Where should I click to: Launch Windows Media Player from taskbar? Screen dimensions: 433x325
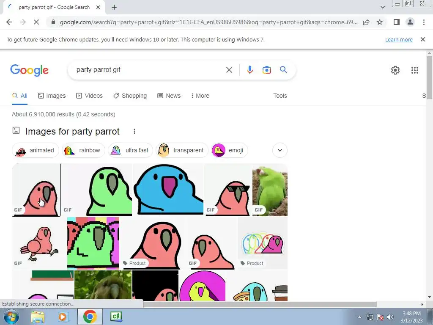63,317
